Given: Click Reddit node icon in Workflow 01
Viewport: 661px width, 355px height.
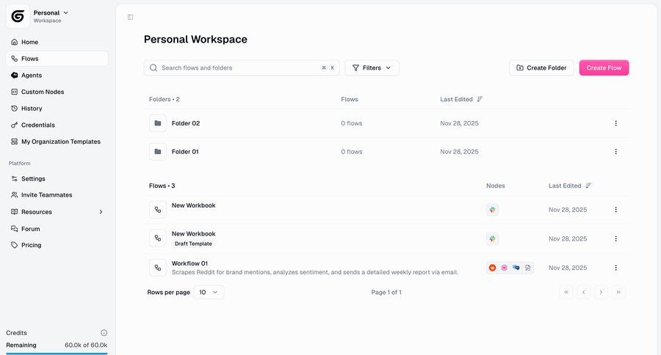Looking at the screenshot, I should tap(492, 268).
